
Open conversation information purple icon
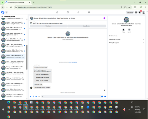coord(104,18)
